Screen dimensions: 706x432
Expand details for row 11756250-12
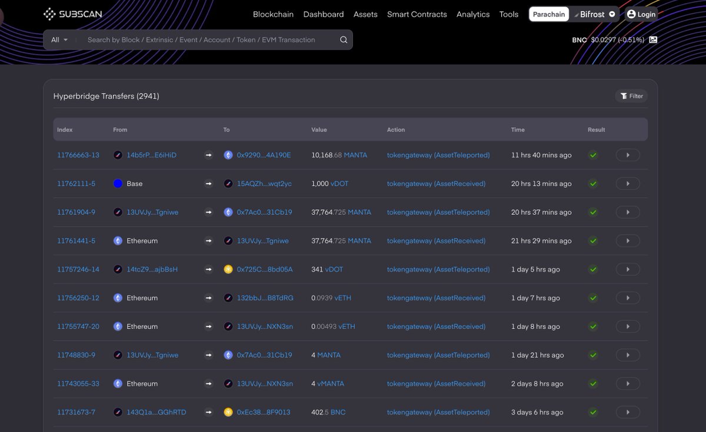pos(628,298)
